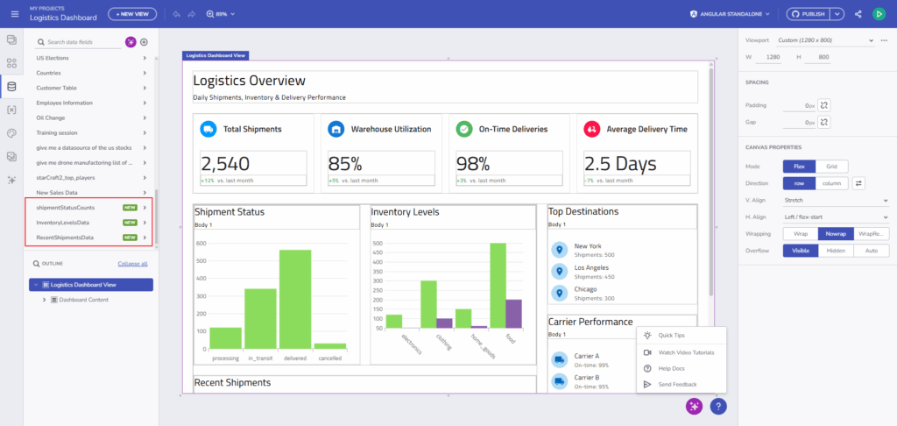Open the Theme palette sidebar panel
897x426 pixels.
[11, 133]
